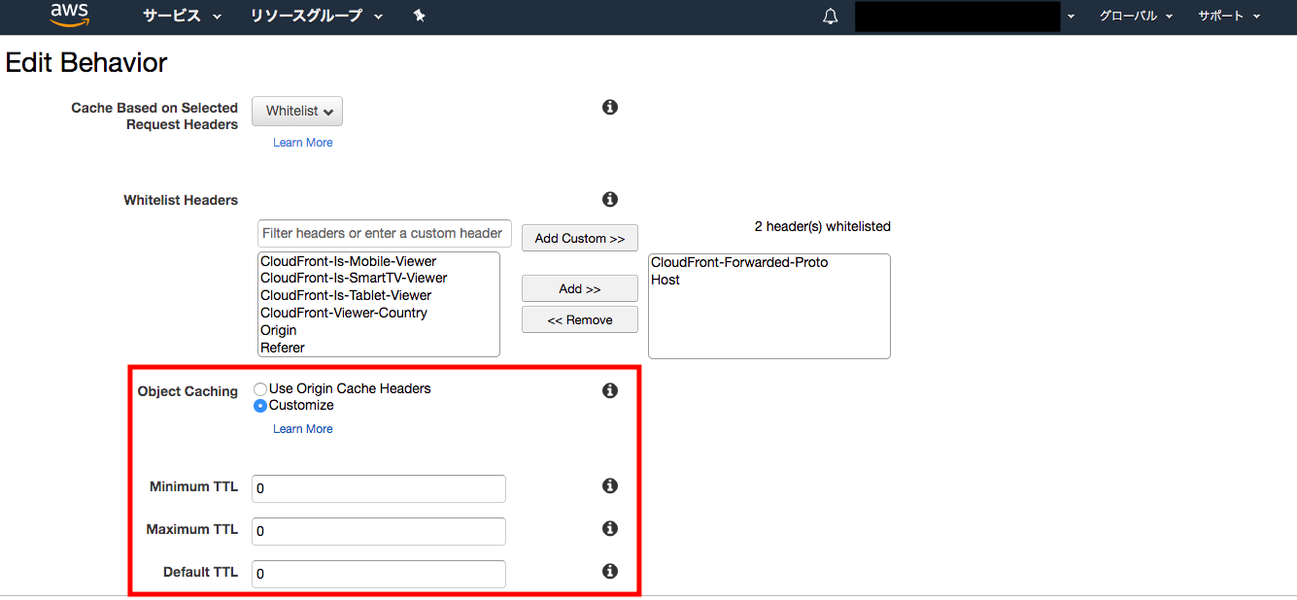Select Use Origin Cache Headers option
This screenshot has height=600, width=1297.
(x=260, y=389)
